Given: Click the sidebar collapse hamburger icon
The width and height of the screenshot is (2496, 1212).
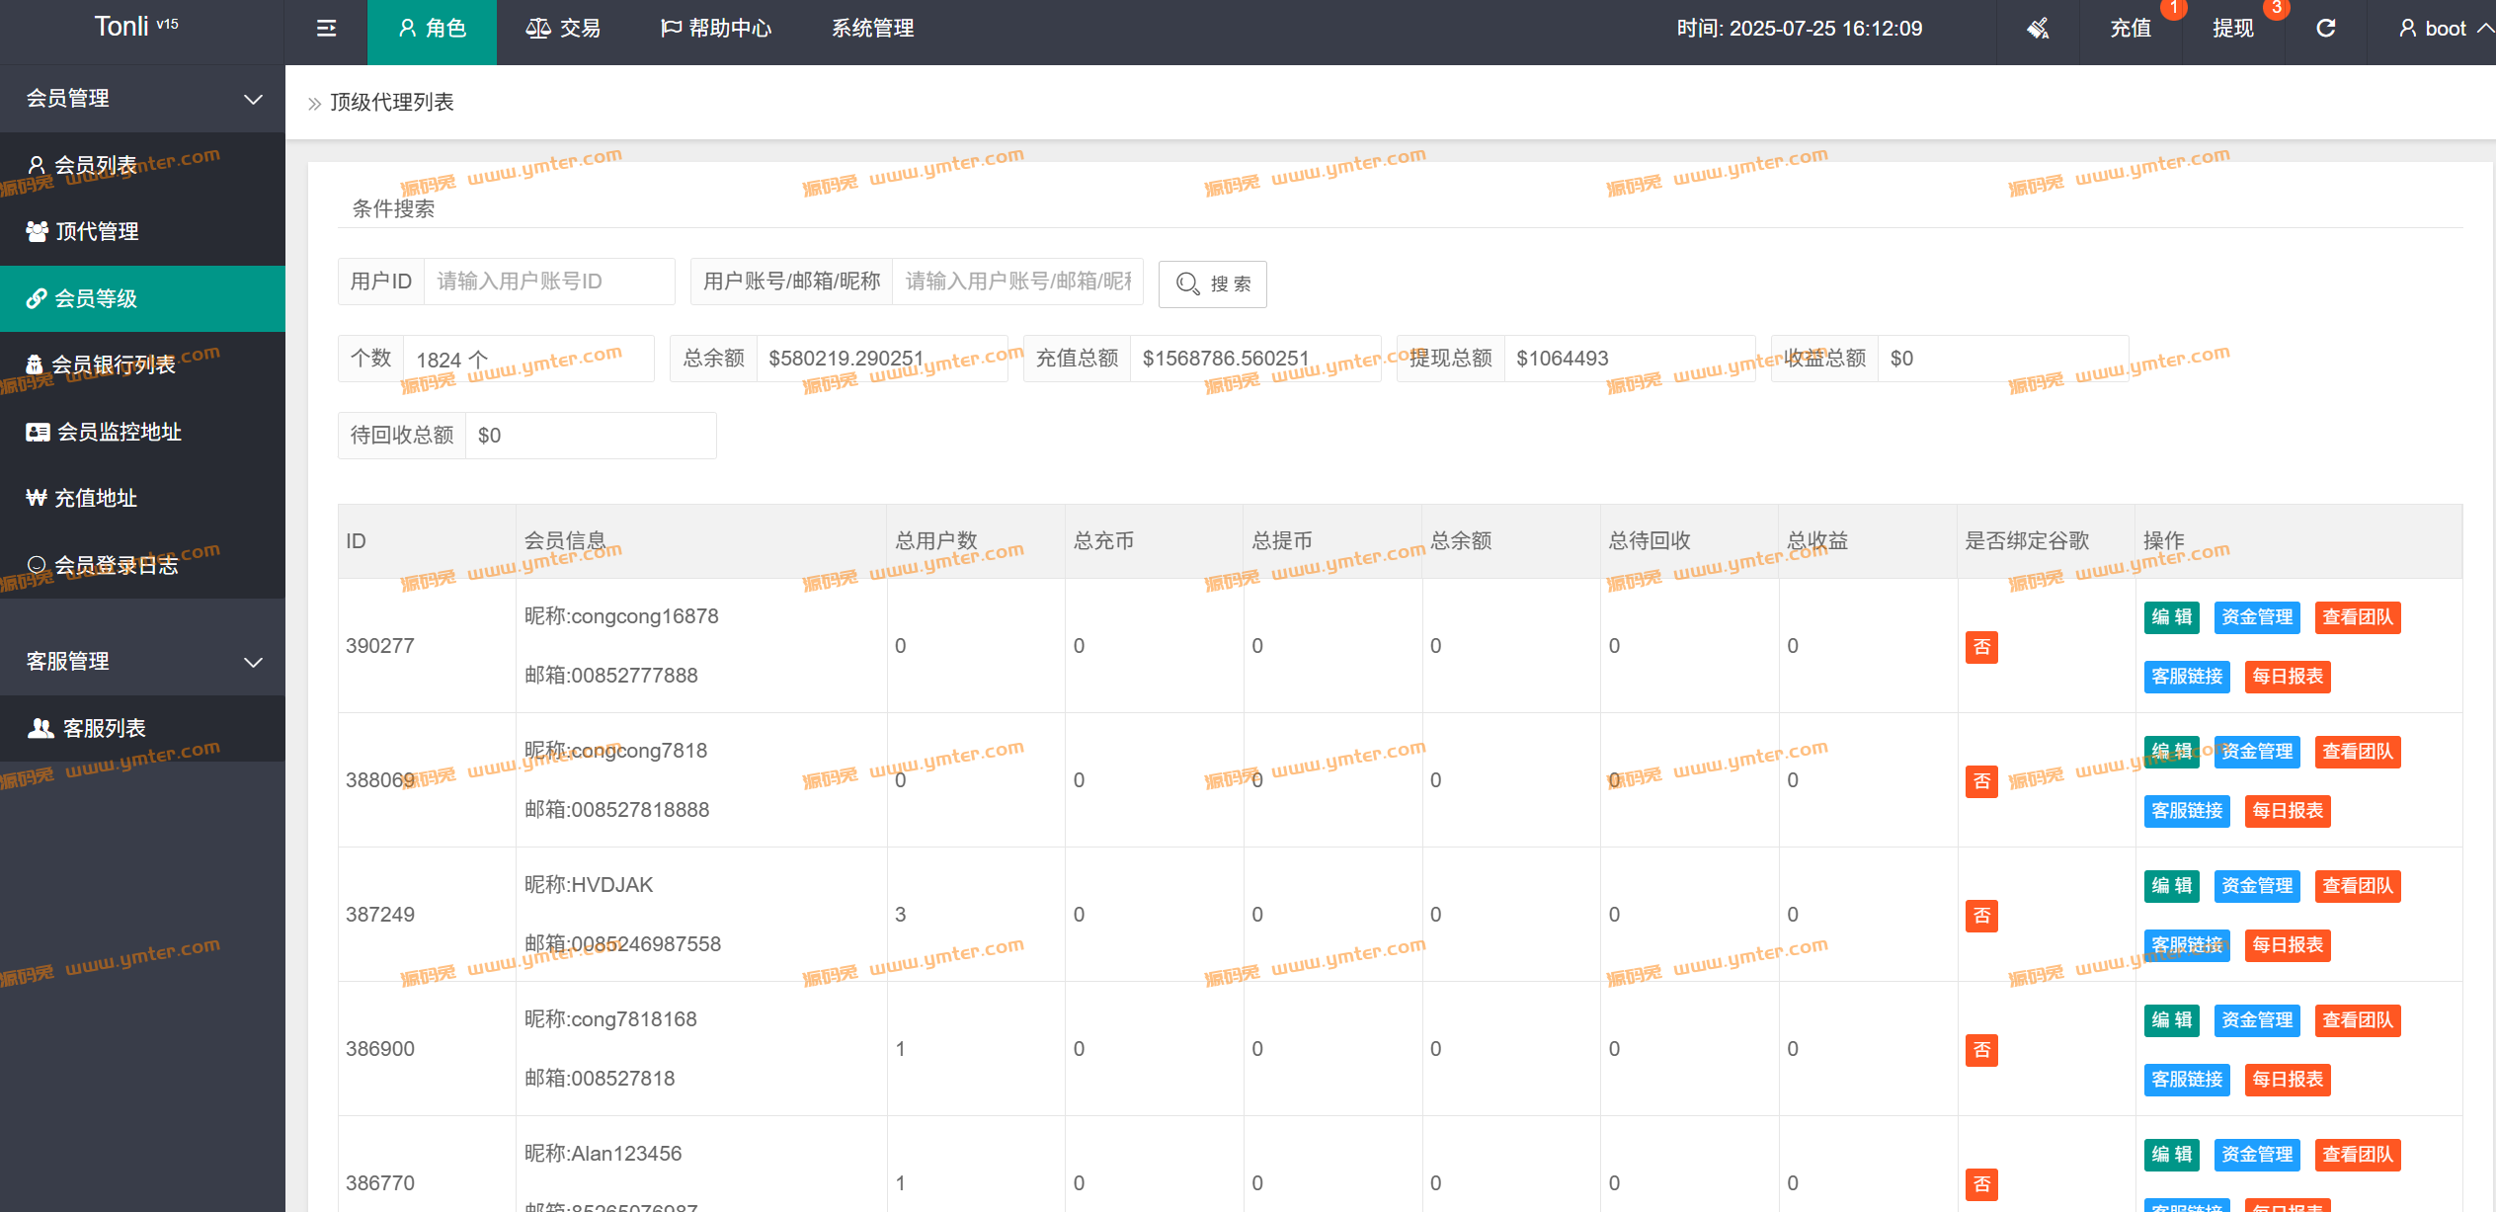Looking at the screenshot, I should click(326, 29).
